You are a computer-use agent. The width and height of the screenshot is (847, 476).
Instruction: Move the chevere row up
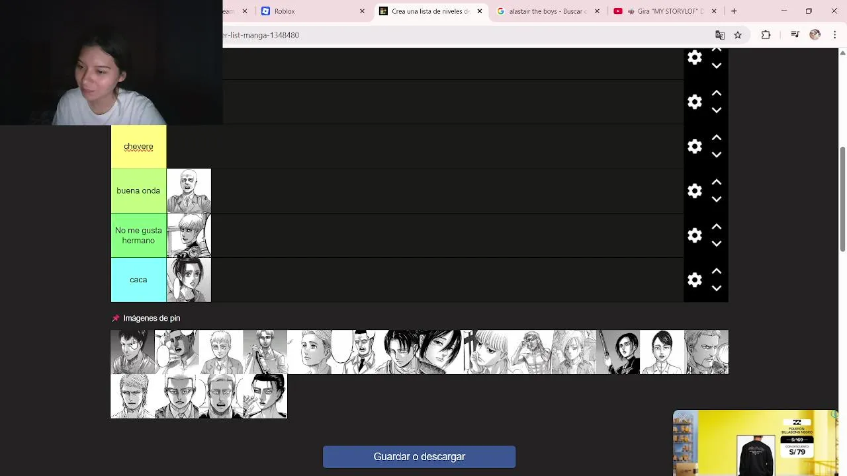click(717, 138)
